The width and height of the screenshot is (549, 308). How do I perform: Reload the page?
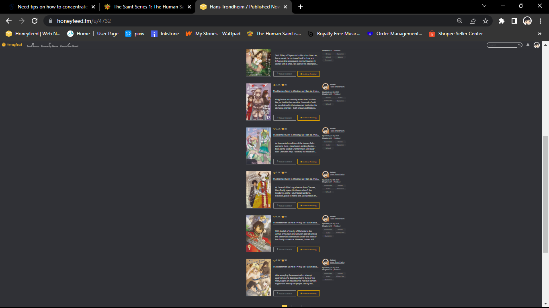(35, 21)
